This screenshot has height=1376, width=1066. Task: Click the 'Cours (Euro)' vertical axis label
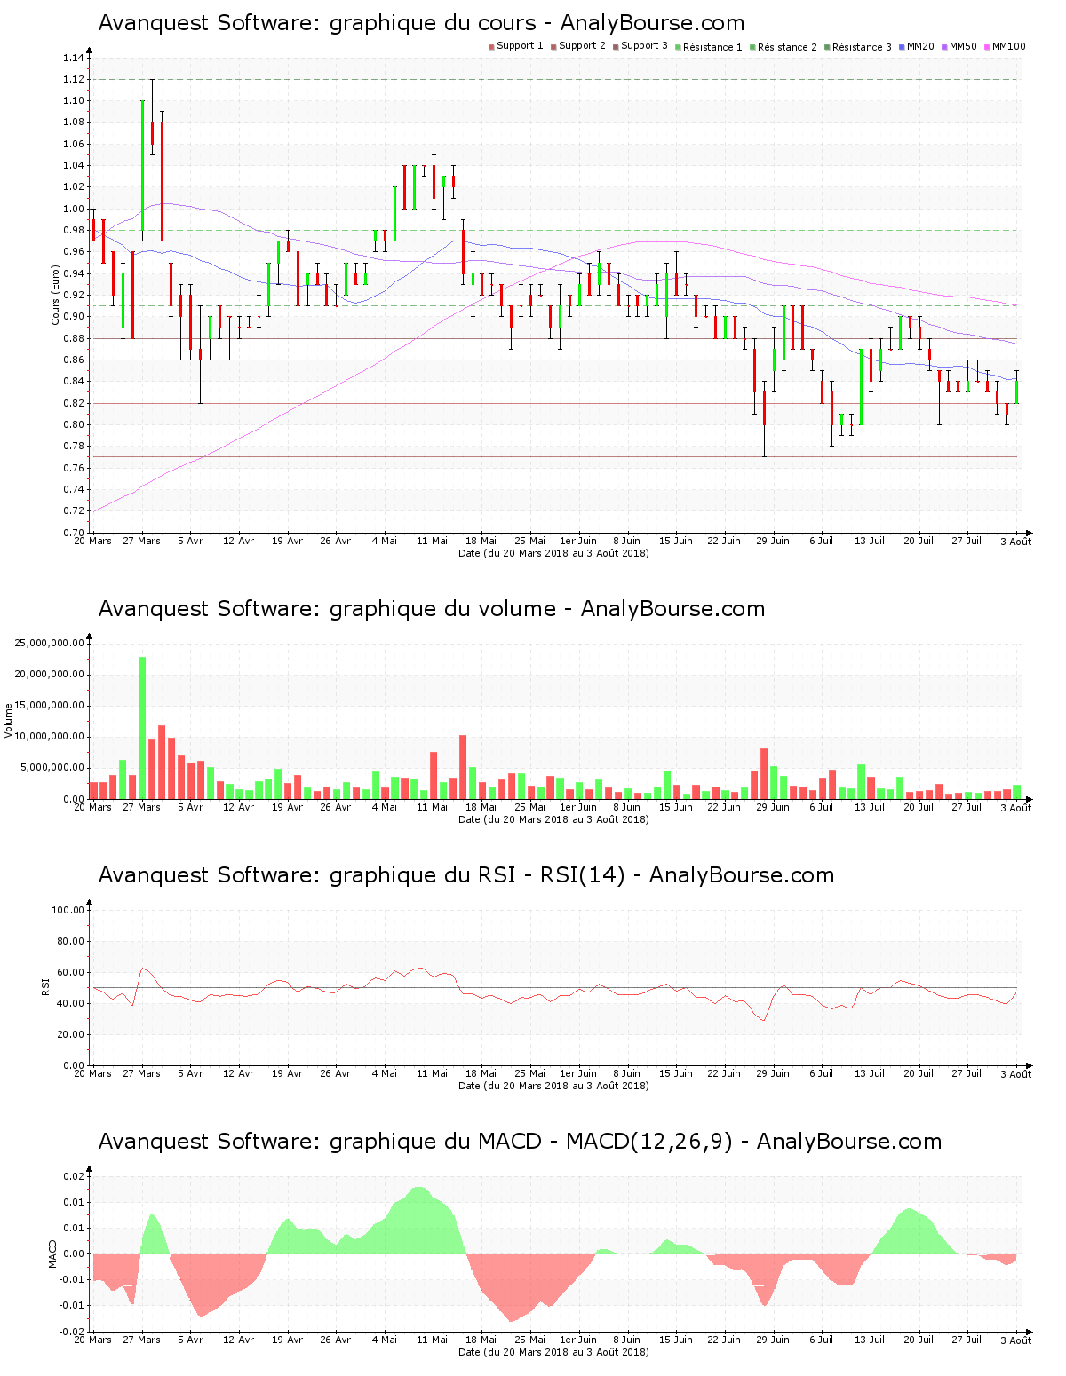(55, 295)
